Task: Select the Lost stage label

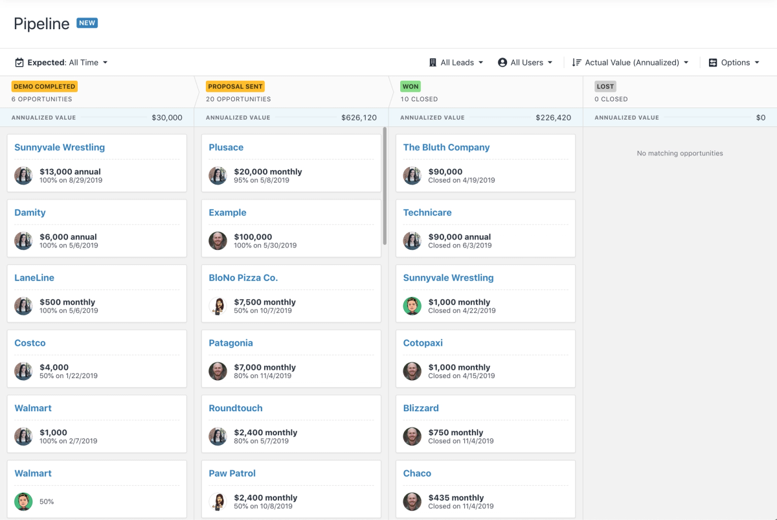Action: pos(605,86)
